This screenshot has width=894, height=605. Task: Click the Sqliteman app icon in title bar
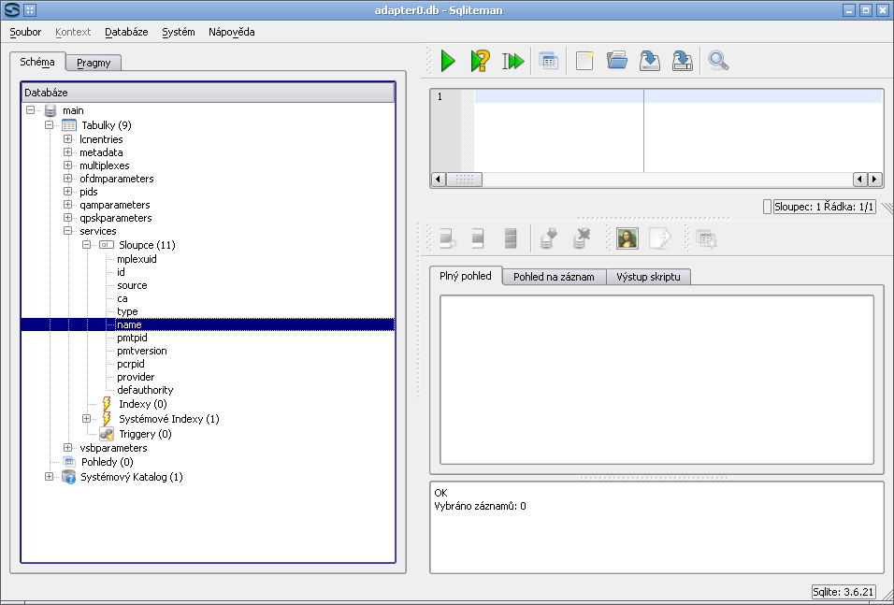12,9
